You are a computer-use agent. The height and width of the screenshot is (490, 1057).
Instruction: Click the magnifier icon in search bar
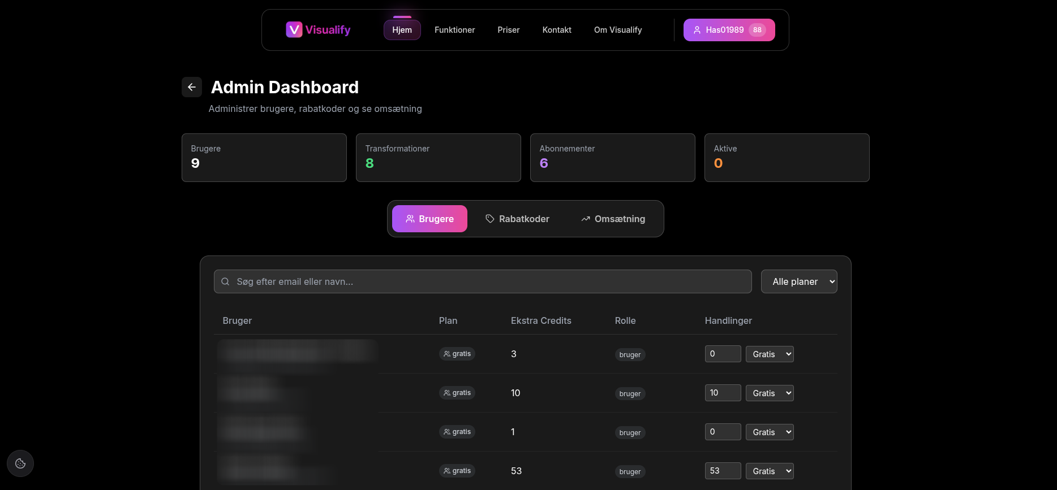(225, 281)
